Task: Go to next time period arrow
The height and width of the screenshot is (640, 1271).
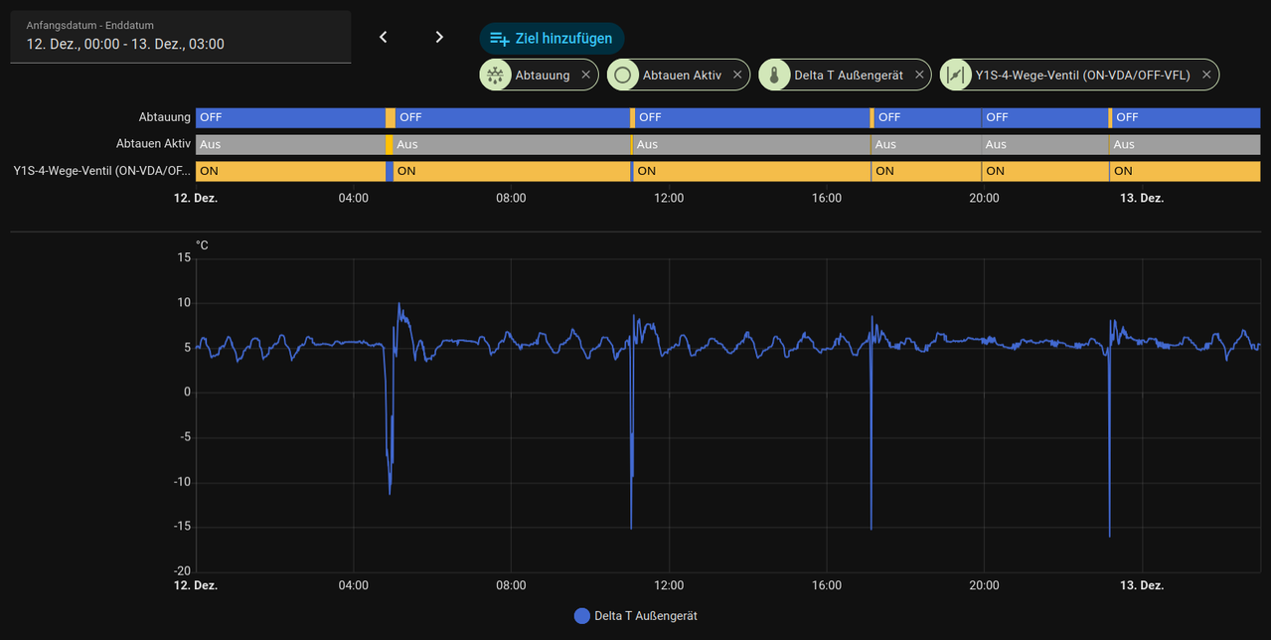Action: point(439,37)
